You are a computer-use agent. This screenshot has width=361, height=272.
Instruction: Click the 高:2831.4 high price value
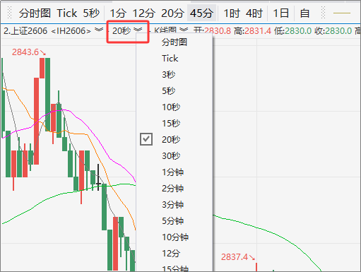tap(252, 30)
